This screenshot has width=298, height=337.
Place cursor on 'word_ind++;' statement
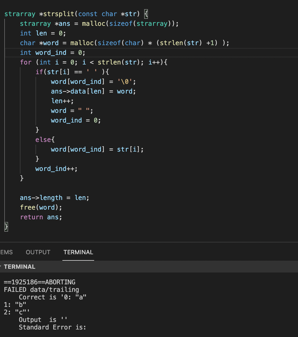(56, 169)
